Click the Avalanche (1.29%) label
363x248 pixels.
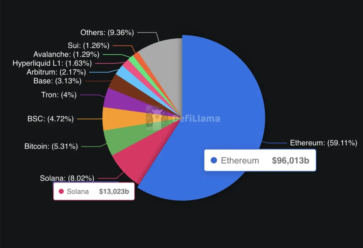(x=66, y=55)
